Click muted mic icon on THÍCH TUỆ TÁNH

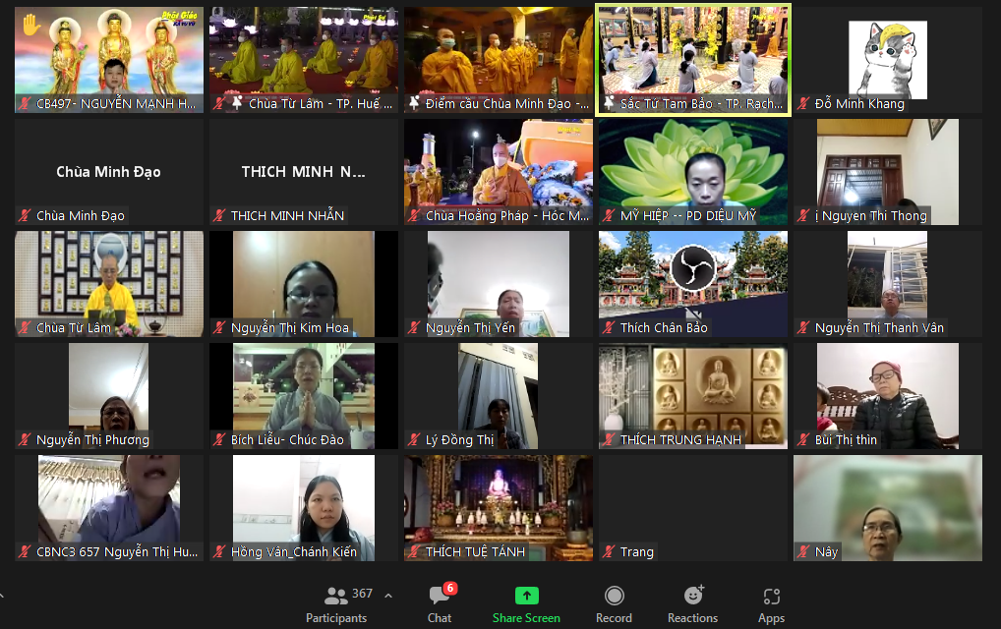pos(415,552)
